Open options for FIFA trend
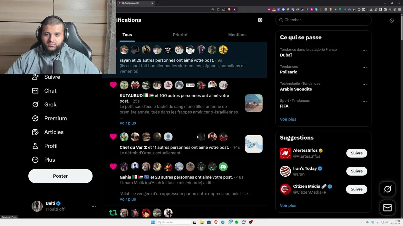 pos(365,101)
